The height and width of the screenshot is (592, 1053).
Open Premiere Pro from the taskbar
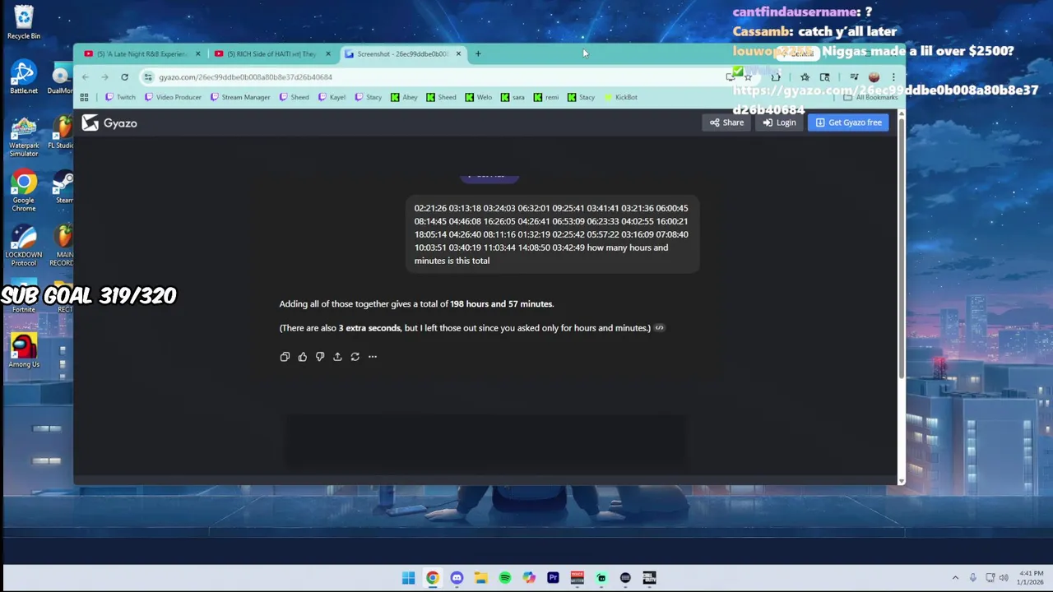(553, 578)
